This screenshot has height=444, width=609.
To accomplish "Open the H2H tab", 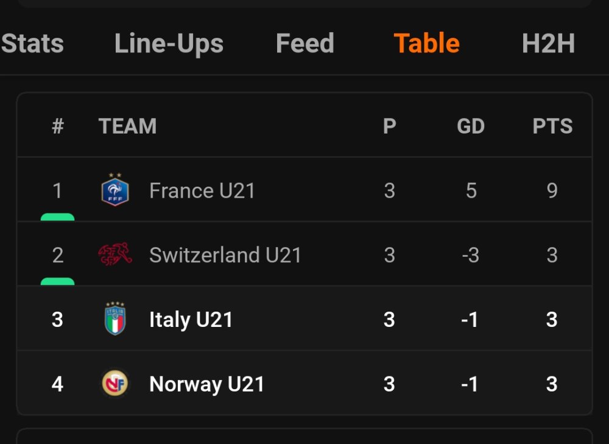I will click(548, 44).
